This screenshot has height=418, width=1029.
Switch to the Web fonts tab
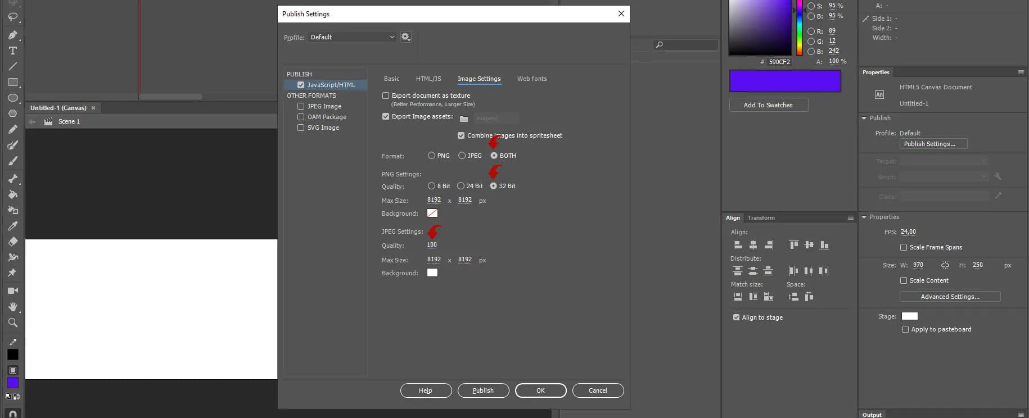pos(532,79)
